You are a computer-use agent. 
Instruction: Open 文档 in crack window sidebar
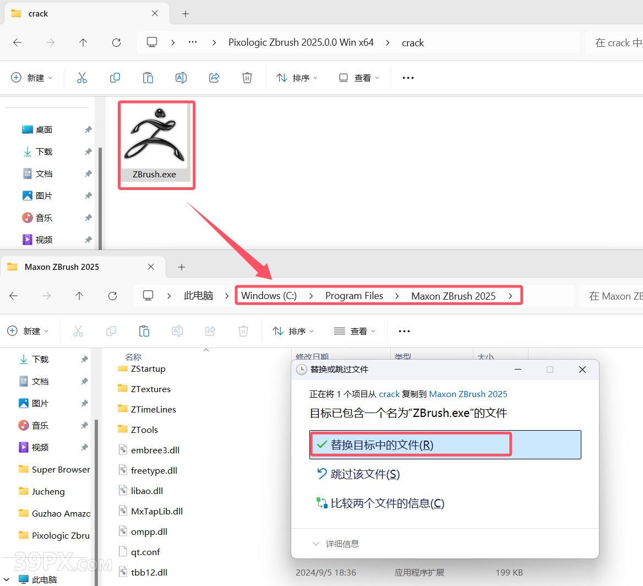[x=44, y=174]
